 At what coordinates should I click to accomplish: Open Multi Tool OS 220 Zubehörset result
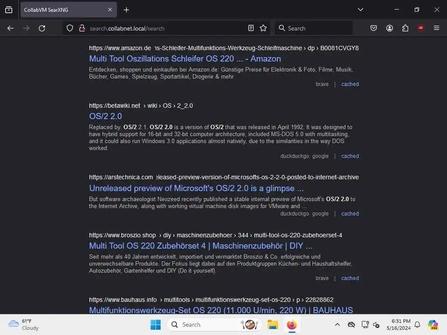click(200, 246)
